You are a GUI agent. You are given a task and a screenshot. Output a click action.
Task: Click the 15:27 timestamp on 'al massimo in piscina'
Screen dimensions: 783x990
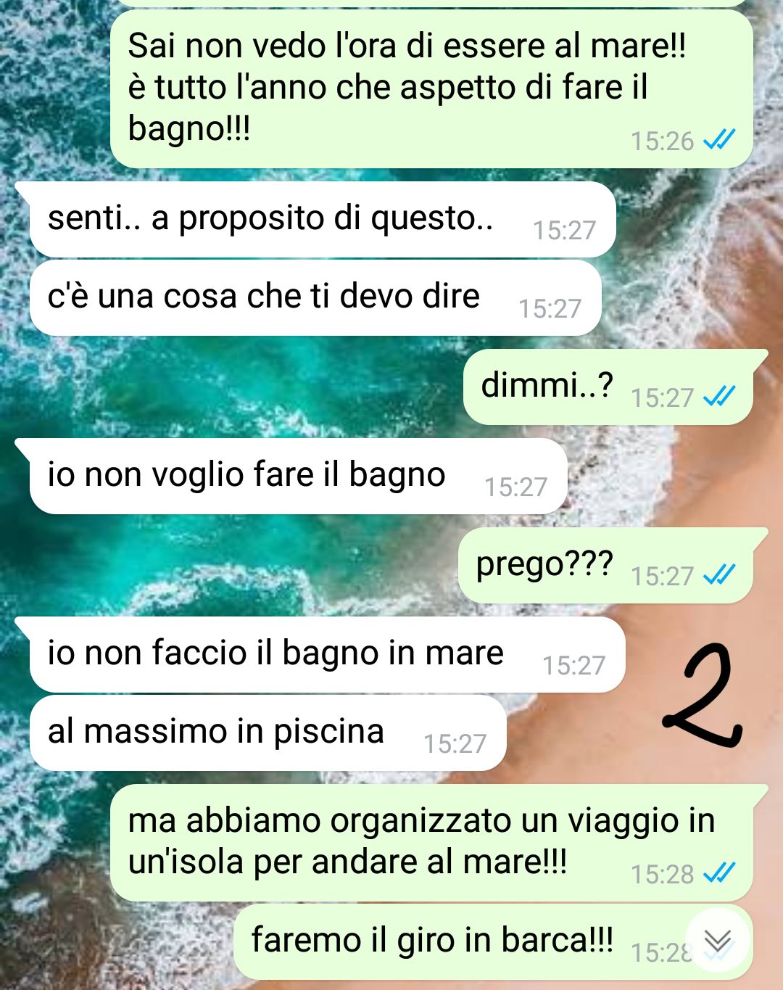455,743
